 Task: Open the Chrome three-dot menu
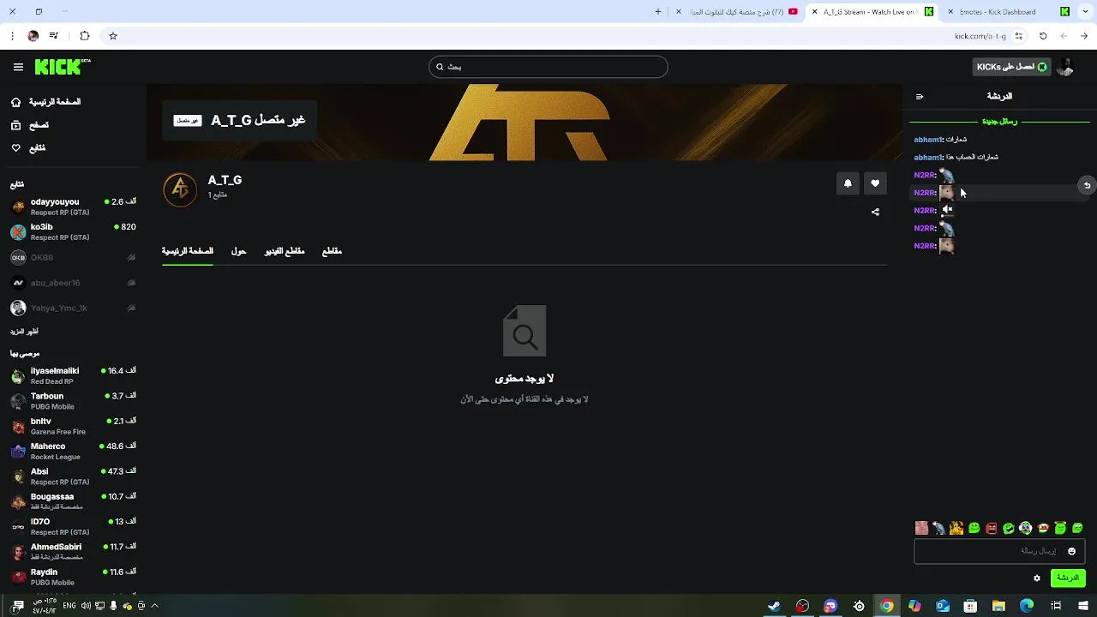12,36
